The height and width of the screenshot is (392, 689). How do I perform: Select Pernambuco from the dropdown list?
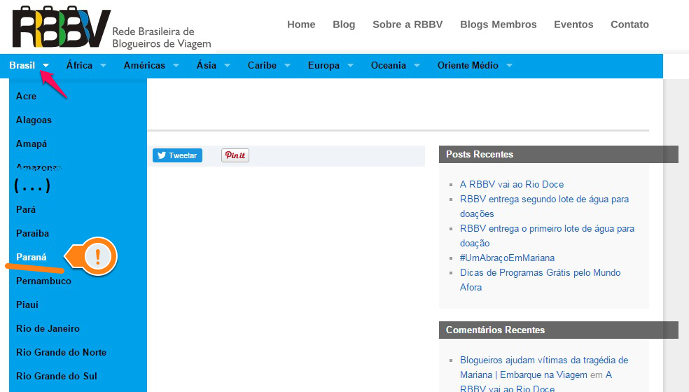pos(43,281)
